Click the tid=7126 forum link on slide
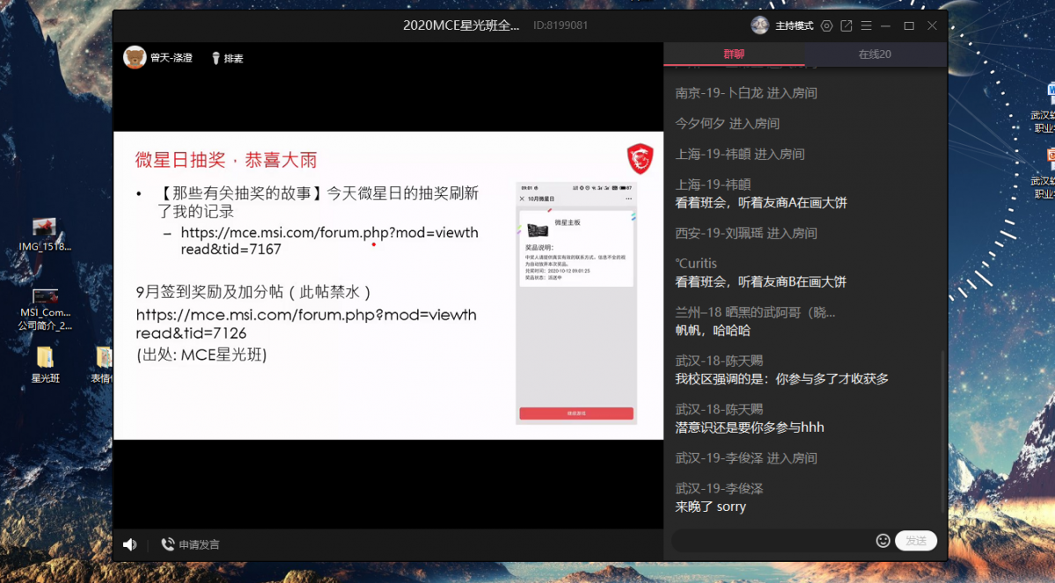This screenshot has height=583, width=1055. (306, 324)
